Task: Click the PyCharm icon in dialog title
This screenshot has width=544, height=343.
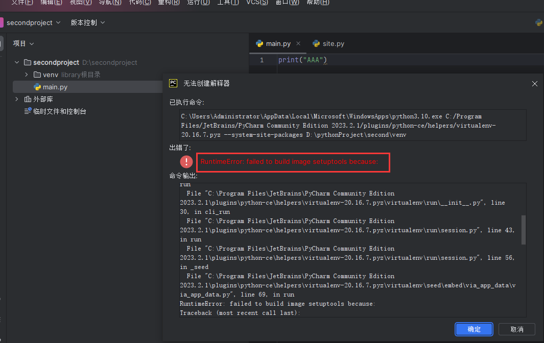Action: (x=173, y=83)
